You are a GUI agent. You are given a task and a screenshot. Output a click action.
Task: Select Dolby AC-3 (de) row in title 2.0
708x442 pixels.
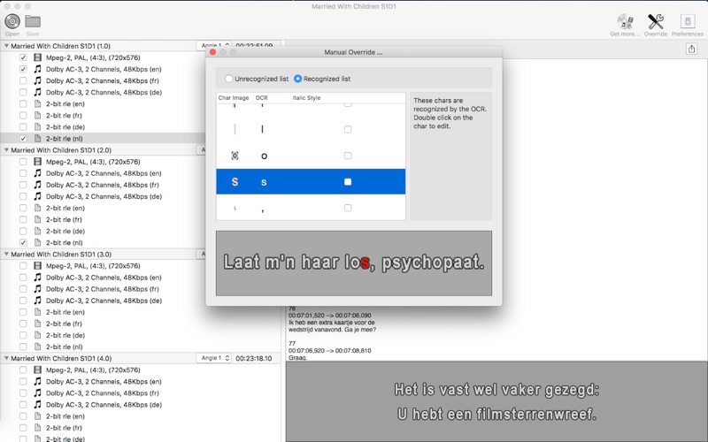point(103,196)
